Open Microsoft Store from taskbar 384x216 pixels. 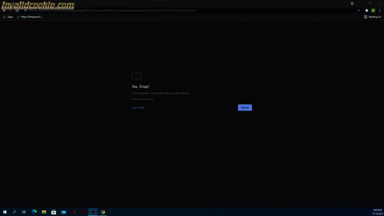(x=54, y=212)
